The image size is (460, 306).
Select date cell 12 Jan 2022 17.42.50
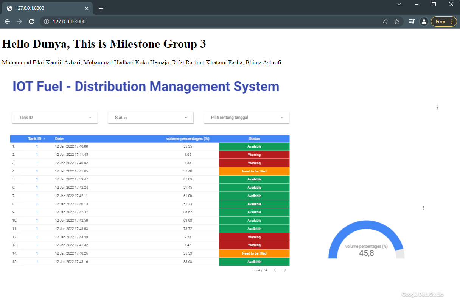point(71,221)
